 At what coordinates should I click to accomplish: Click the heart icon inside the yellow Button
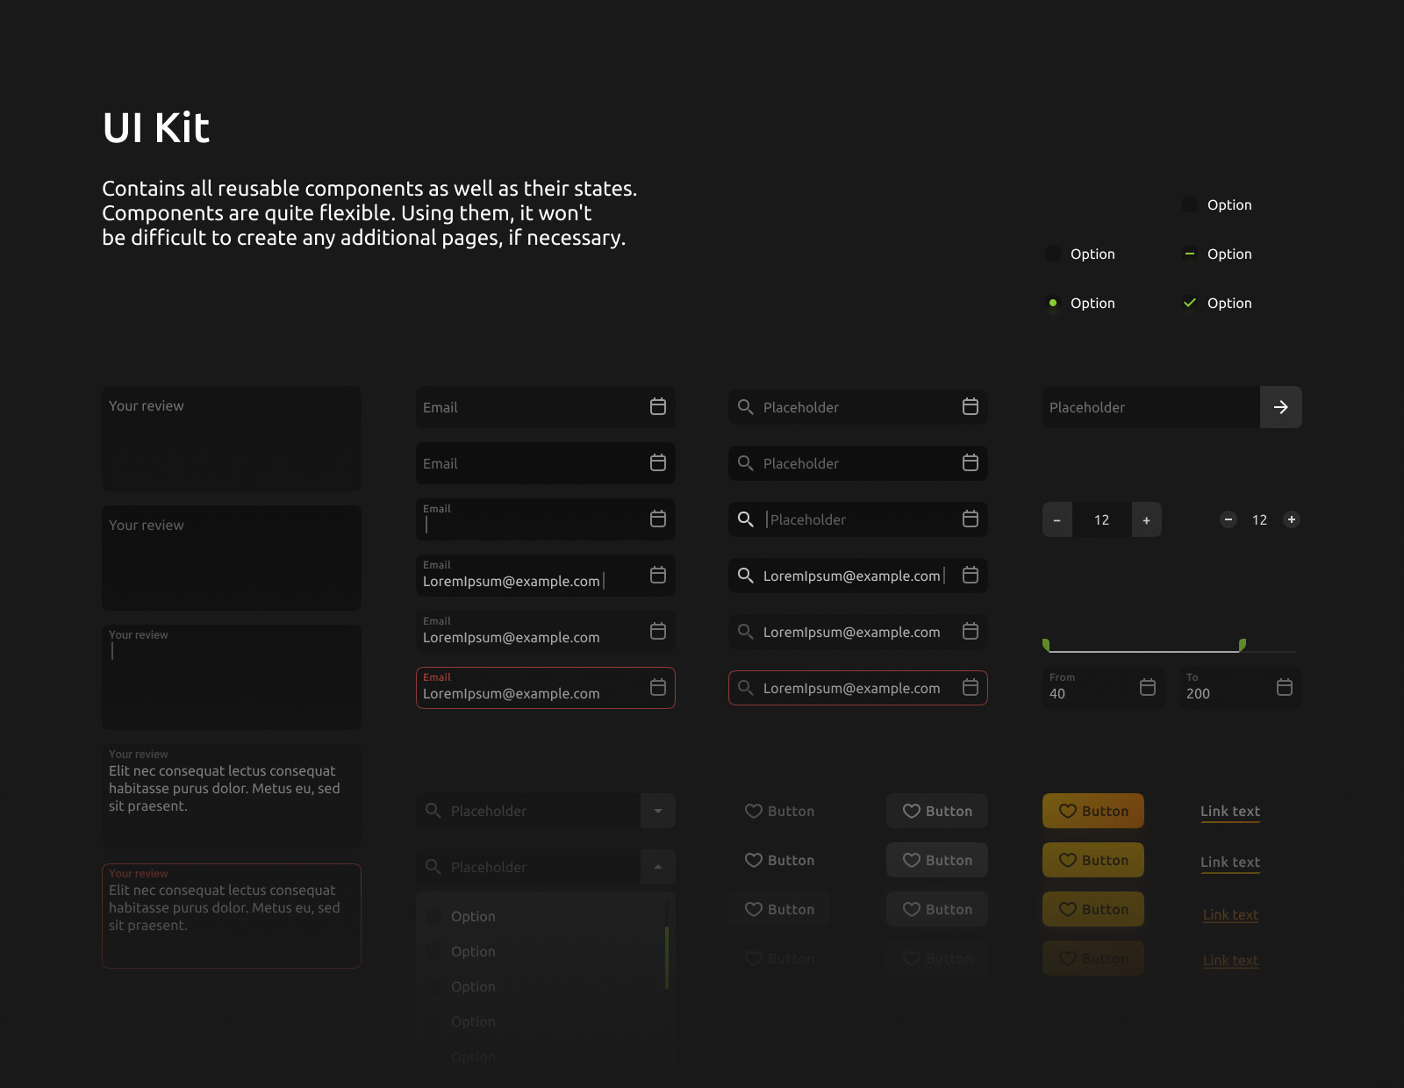pos(1069,811)
